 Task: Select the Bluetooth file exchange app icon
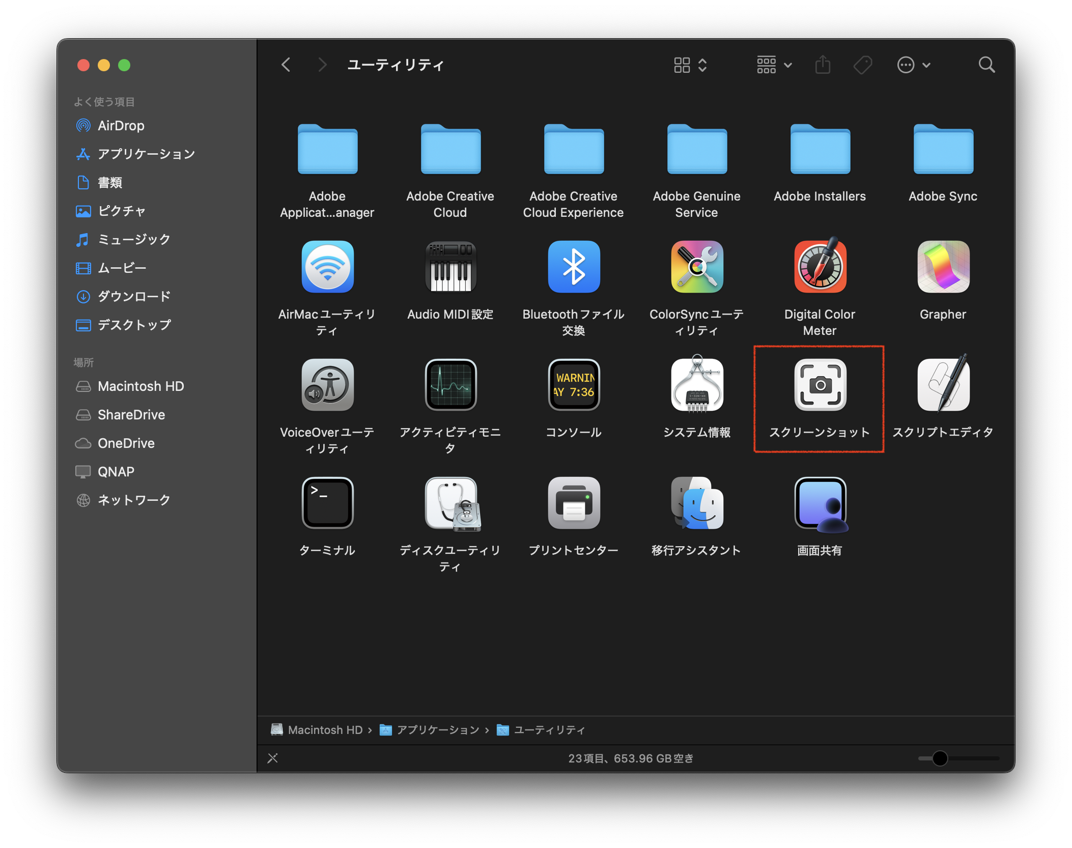click(574, 267)
